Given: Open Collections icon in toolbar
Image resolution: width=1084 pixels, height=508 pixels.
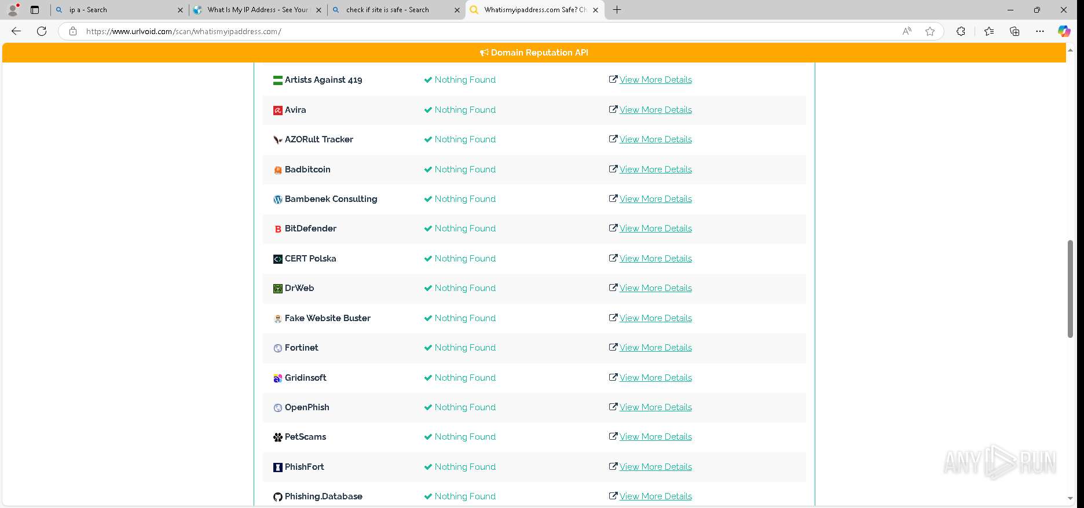Looking at the screenshot, I should click(1015, 31).
